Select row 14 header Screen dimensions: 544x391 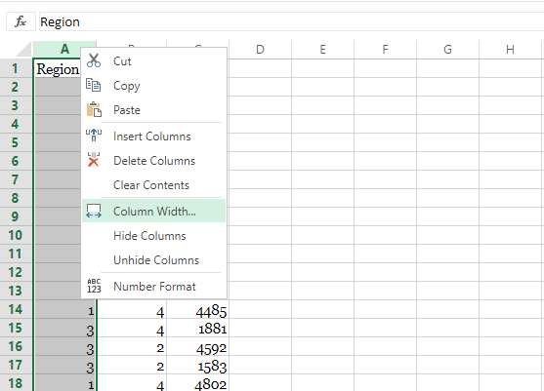point(16,309)
